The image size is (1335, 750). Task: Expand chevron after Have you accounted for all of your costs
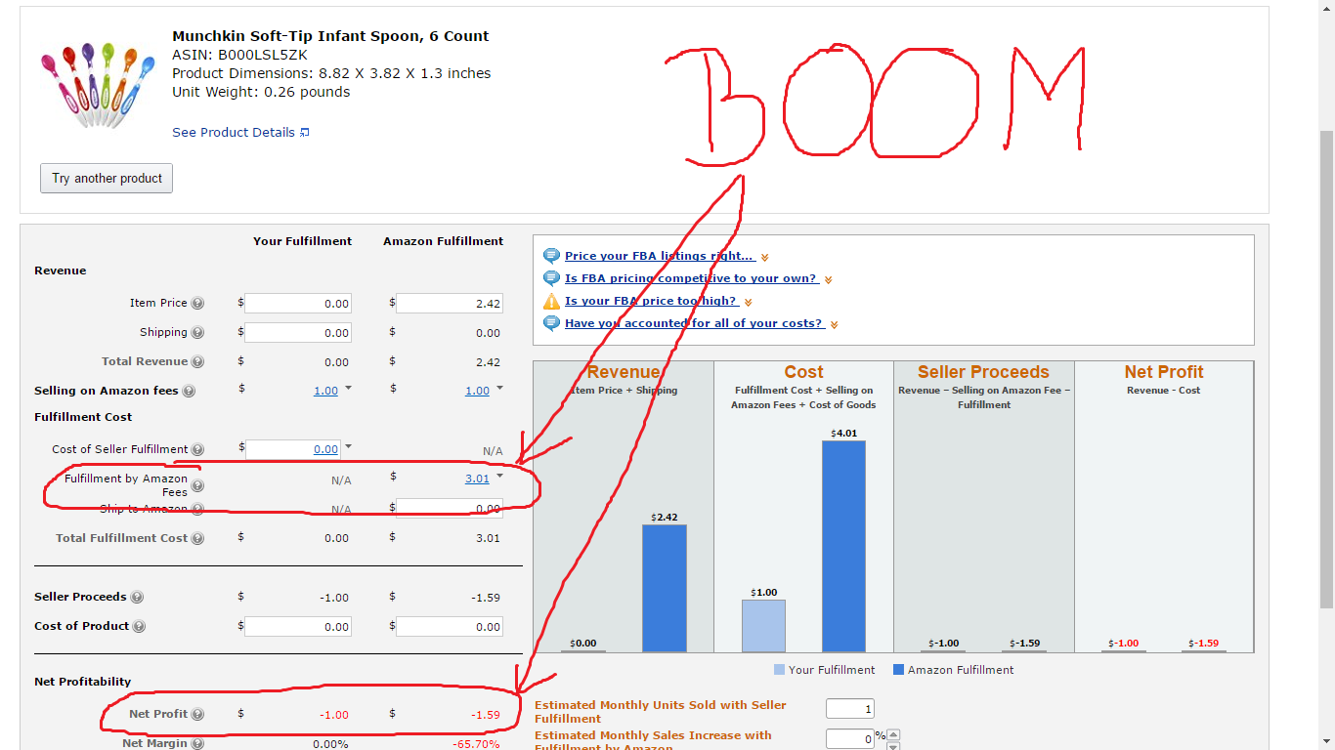(x=834, y=325)
